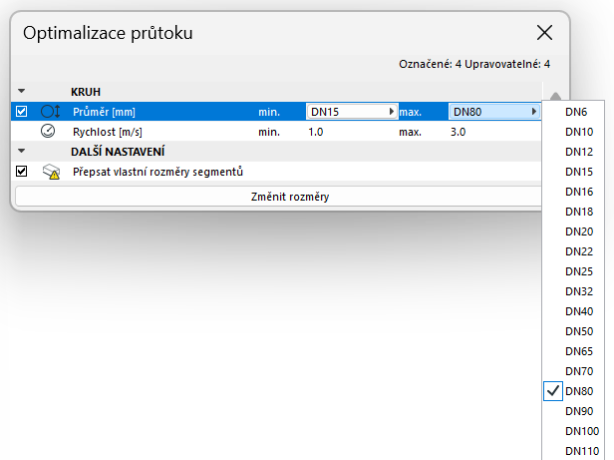The height and width of the screenshot is (460, 614).
Task: Click the Průměr [mm] row label
Action: pyautogui.click(x=104, y=112)
